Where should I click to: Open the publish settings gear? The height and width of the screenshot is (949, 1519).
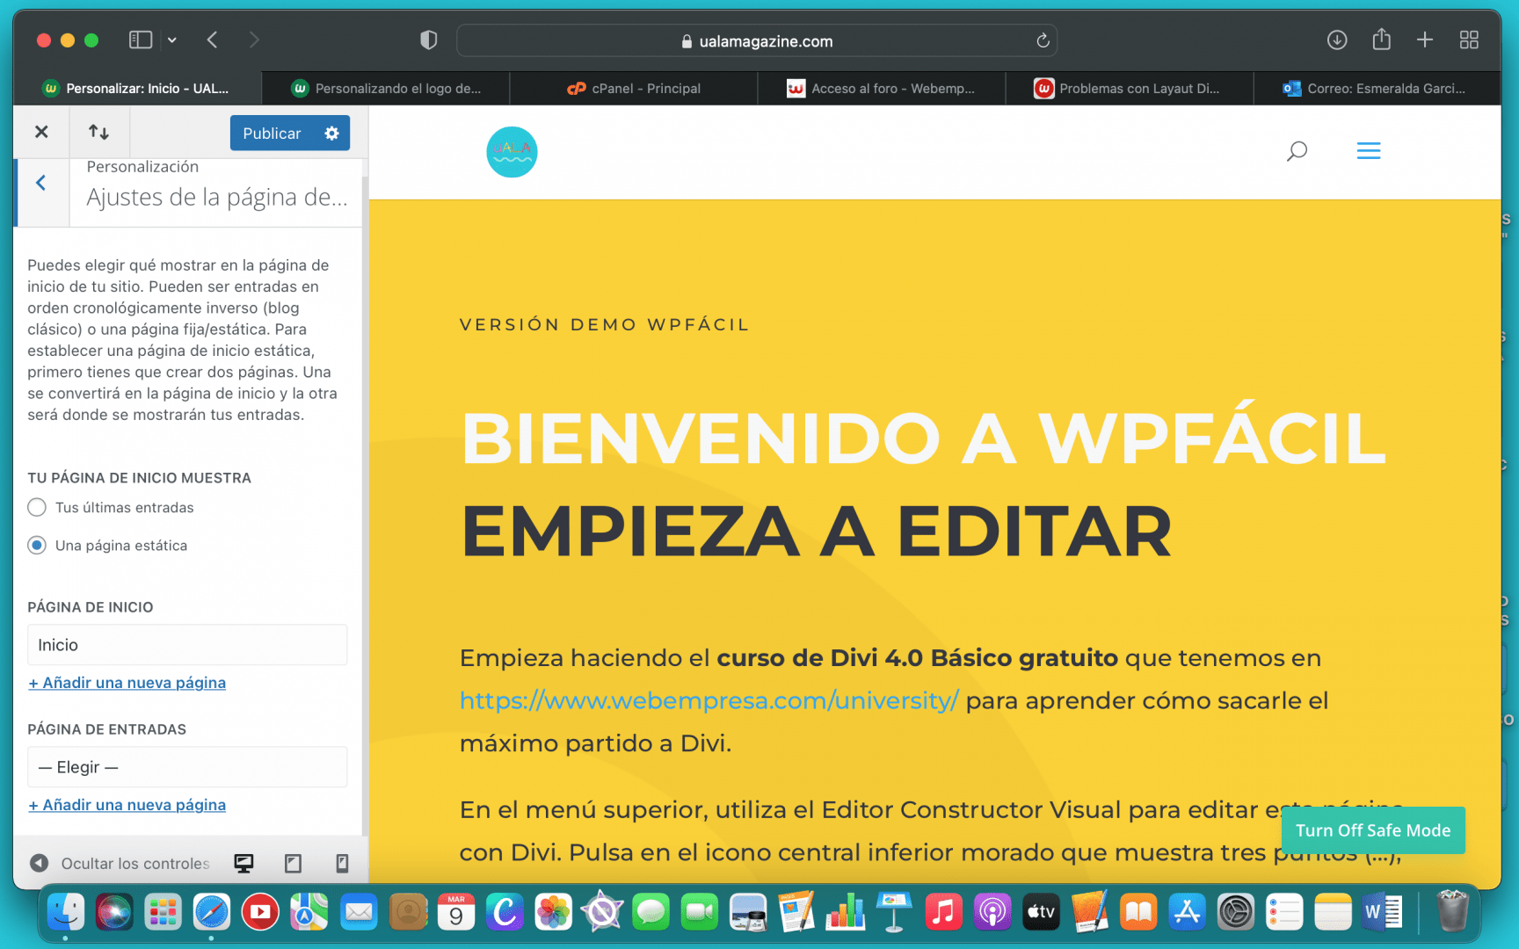331,133
